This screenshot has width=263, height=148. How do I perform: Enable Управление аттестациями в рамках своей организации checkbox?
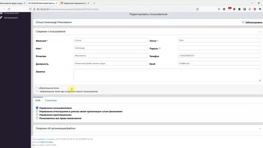pyautogui.click(x=37, y=111)
